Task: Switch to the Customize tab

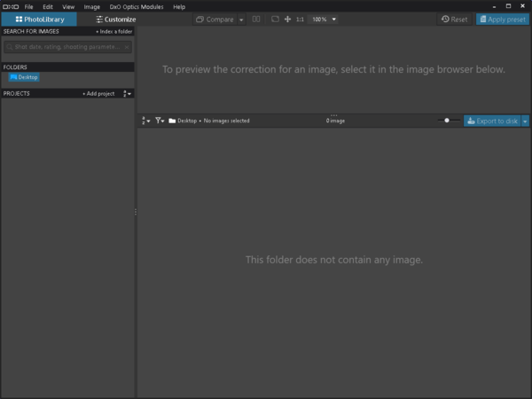Action: tap(114, 19)
